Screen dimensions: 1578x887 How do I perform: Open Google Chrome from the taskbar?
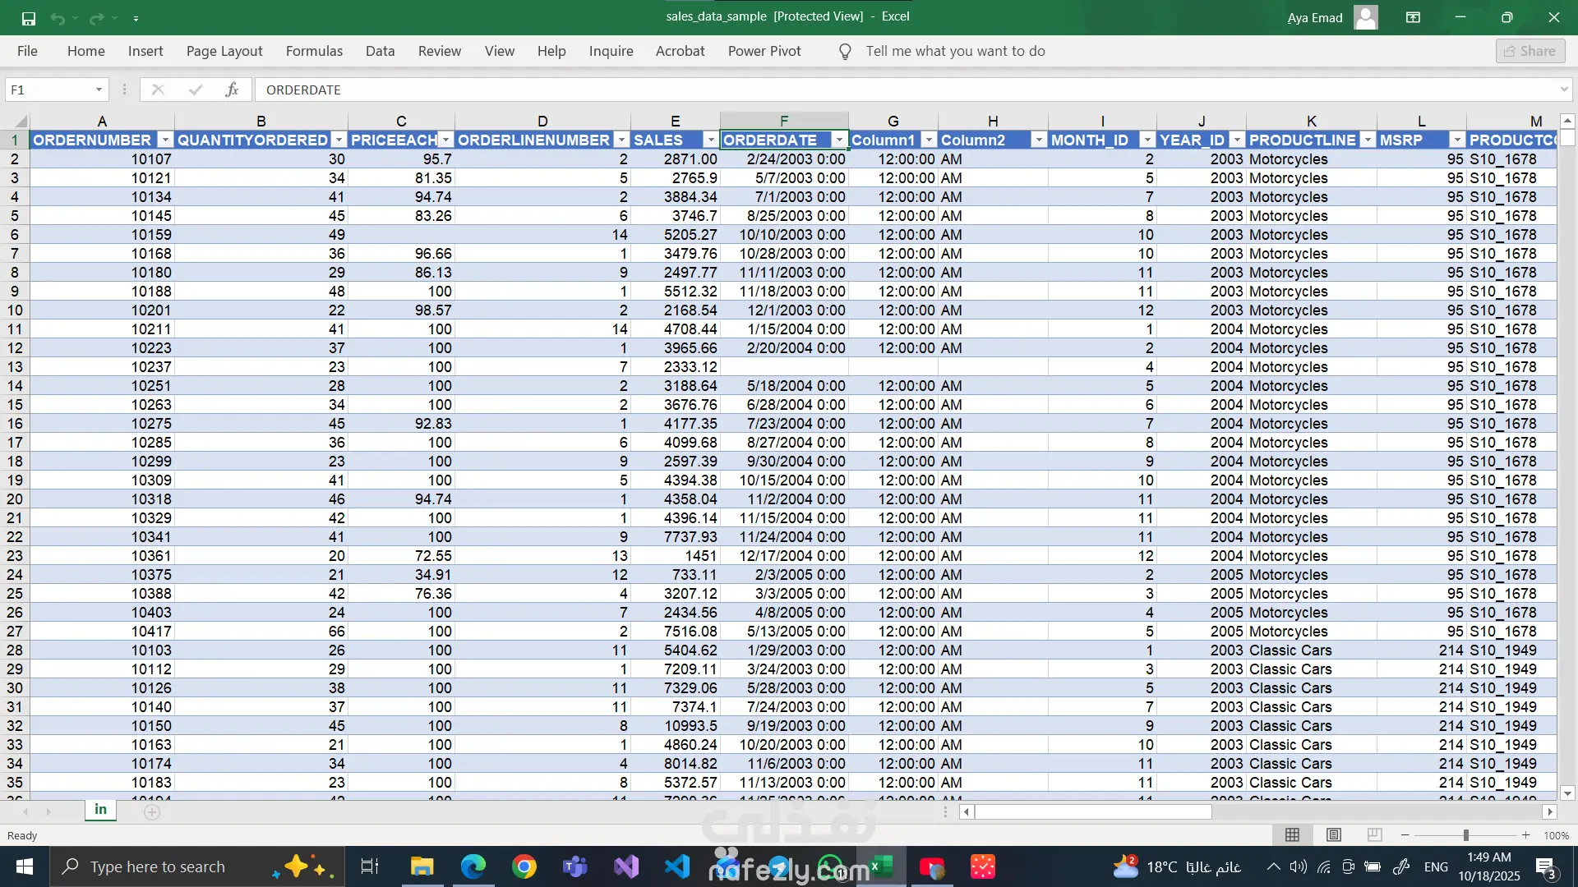[524, 866]
